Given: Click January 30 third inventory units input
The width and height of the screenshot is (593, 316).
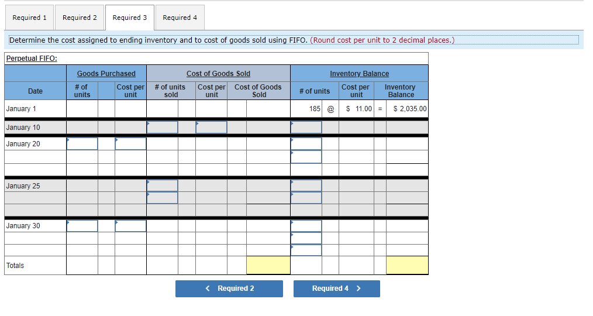Looking at the screenshot, I should [x=306, y=250].
